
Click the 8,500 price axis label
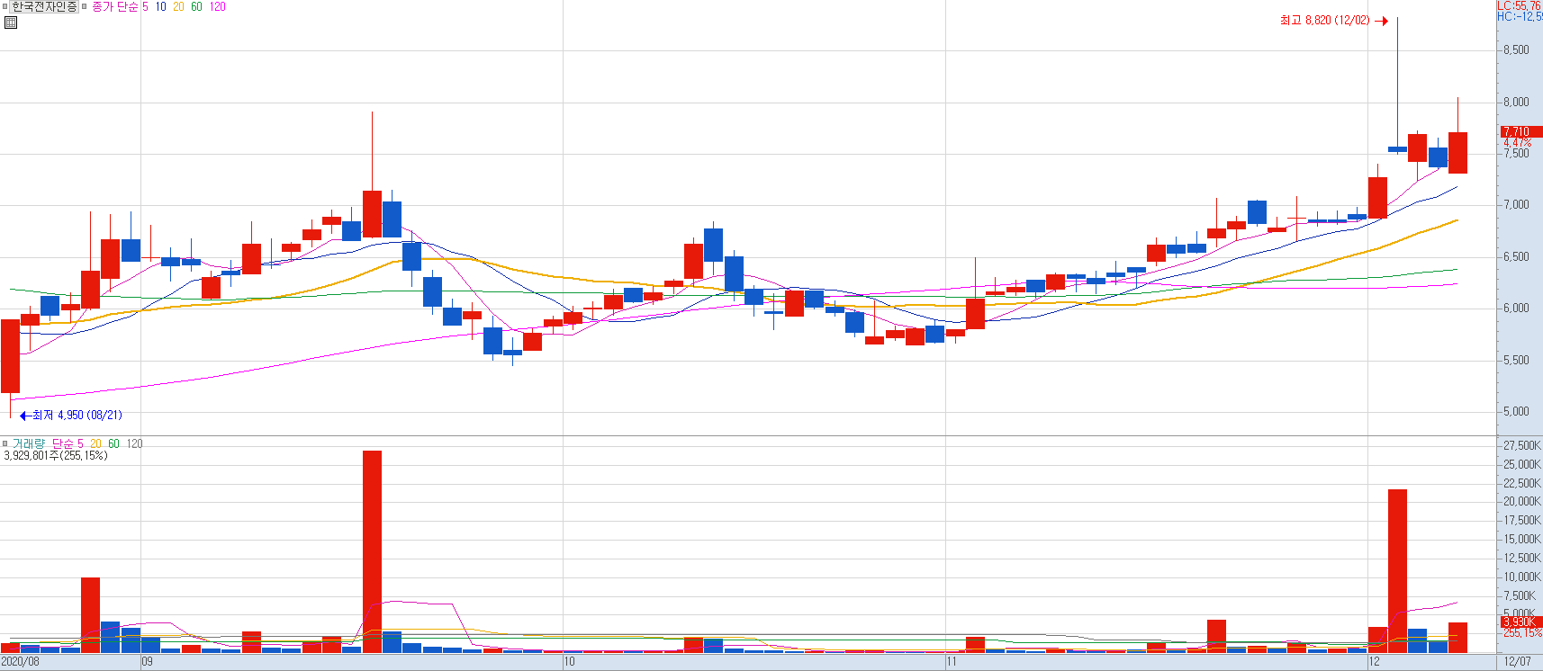pos(1516,50)
